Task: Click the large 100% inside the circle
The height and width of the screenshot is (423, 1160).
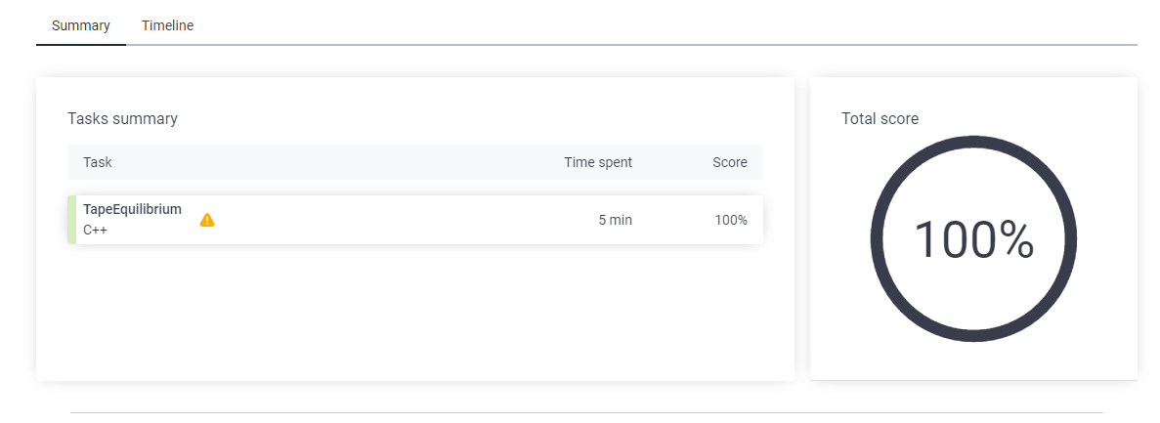Action: [973, 239]
